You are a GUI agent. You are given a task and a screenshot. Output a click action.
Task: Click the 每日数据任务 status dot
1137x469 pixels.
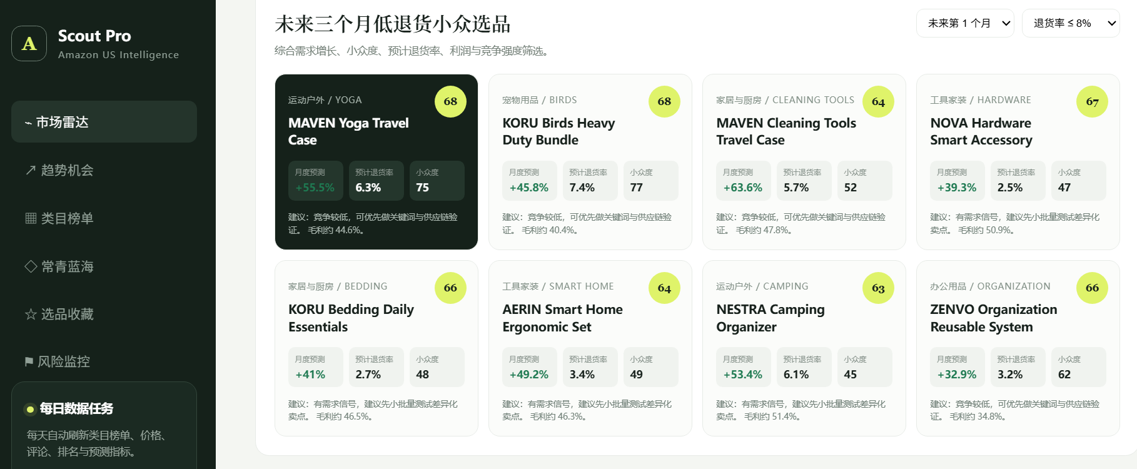29,410
